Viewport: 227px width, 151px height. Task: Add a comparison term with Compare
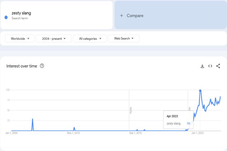pos(170,15)
